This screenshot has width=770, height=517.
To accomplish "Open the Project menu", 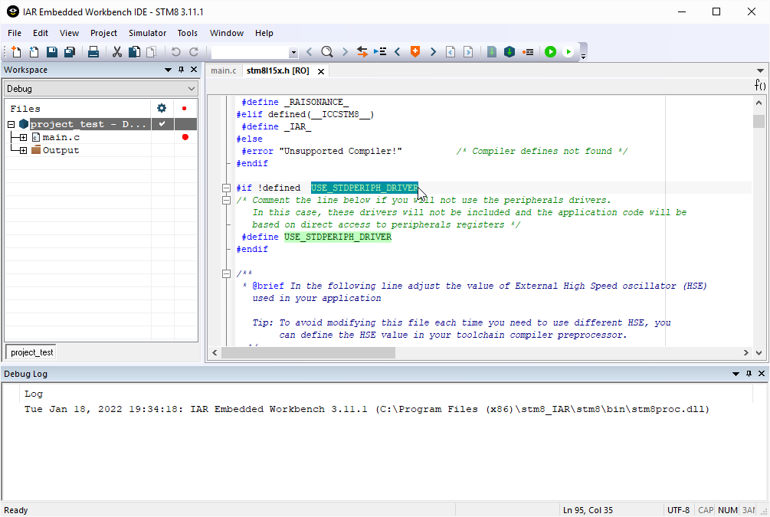I will [103, 33].
